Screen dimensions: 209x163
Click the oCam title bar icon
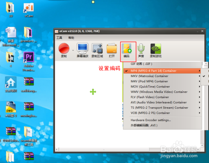(56, 32)
